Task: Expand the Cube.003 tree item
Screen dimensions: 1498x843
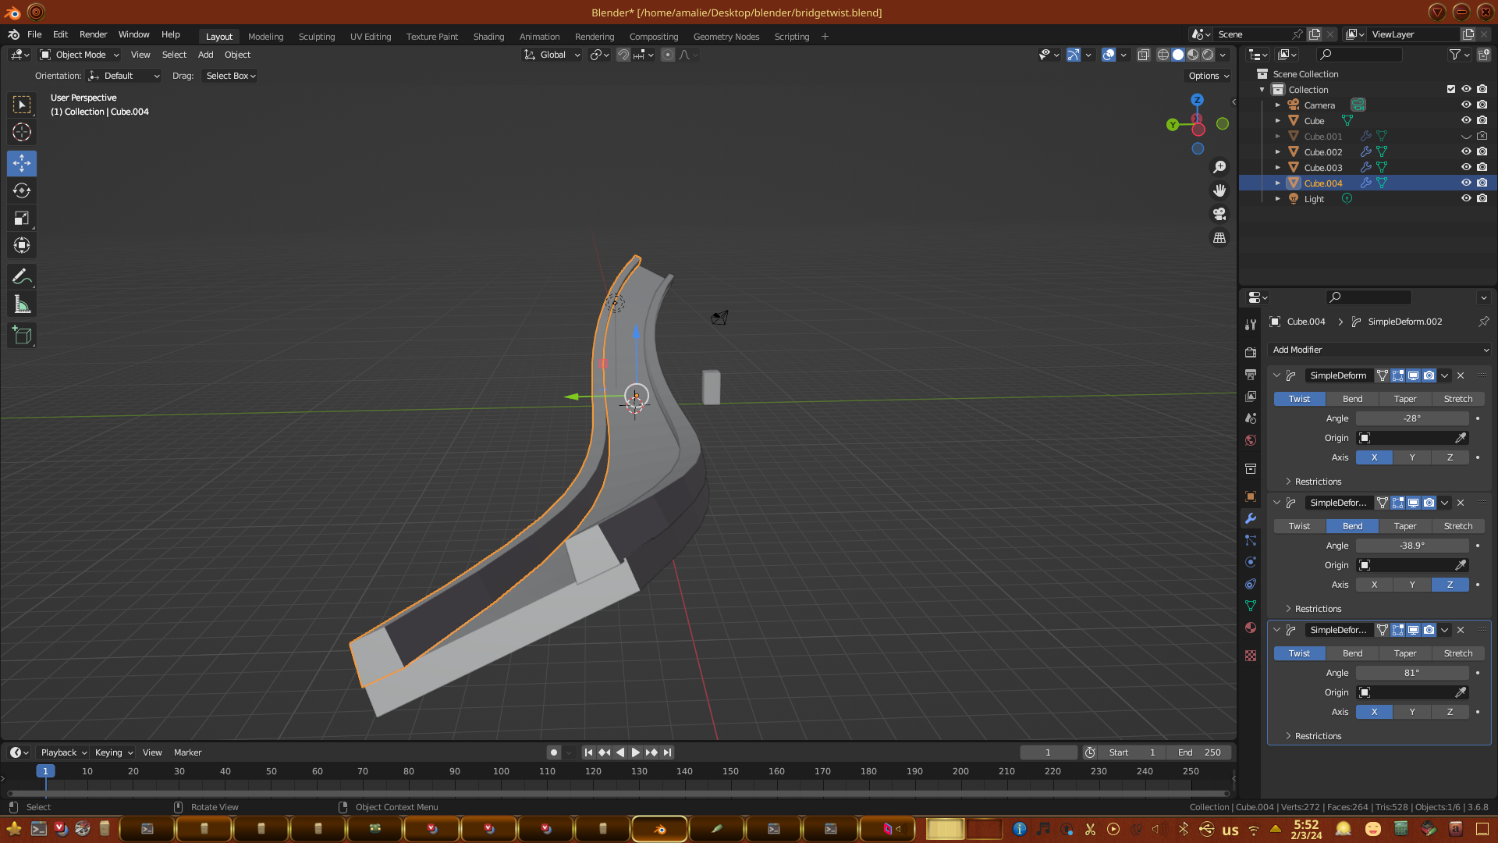Action: point(1278,168)
